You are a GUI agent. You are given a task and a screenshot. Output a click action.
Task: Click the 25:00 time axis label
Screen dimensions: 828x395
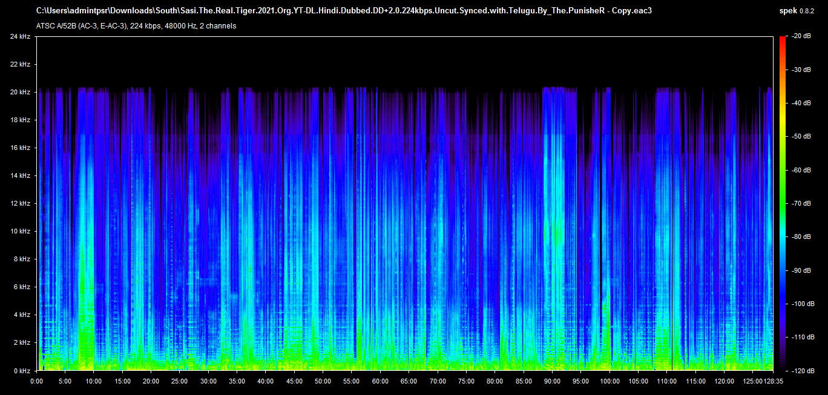pyautogui.click(x=180, y=382)
